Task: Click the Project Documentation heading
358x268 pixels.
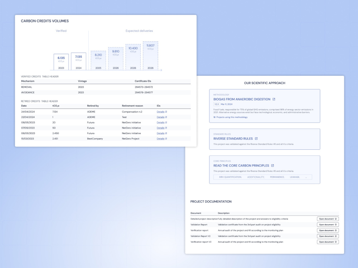Action: click(211, 202)
